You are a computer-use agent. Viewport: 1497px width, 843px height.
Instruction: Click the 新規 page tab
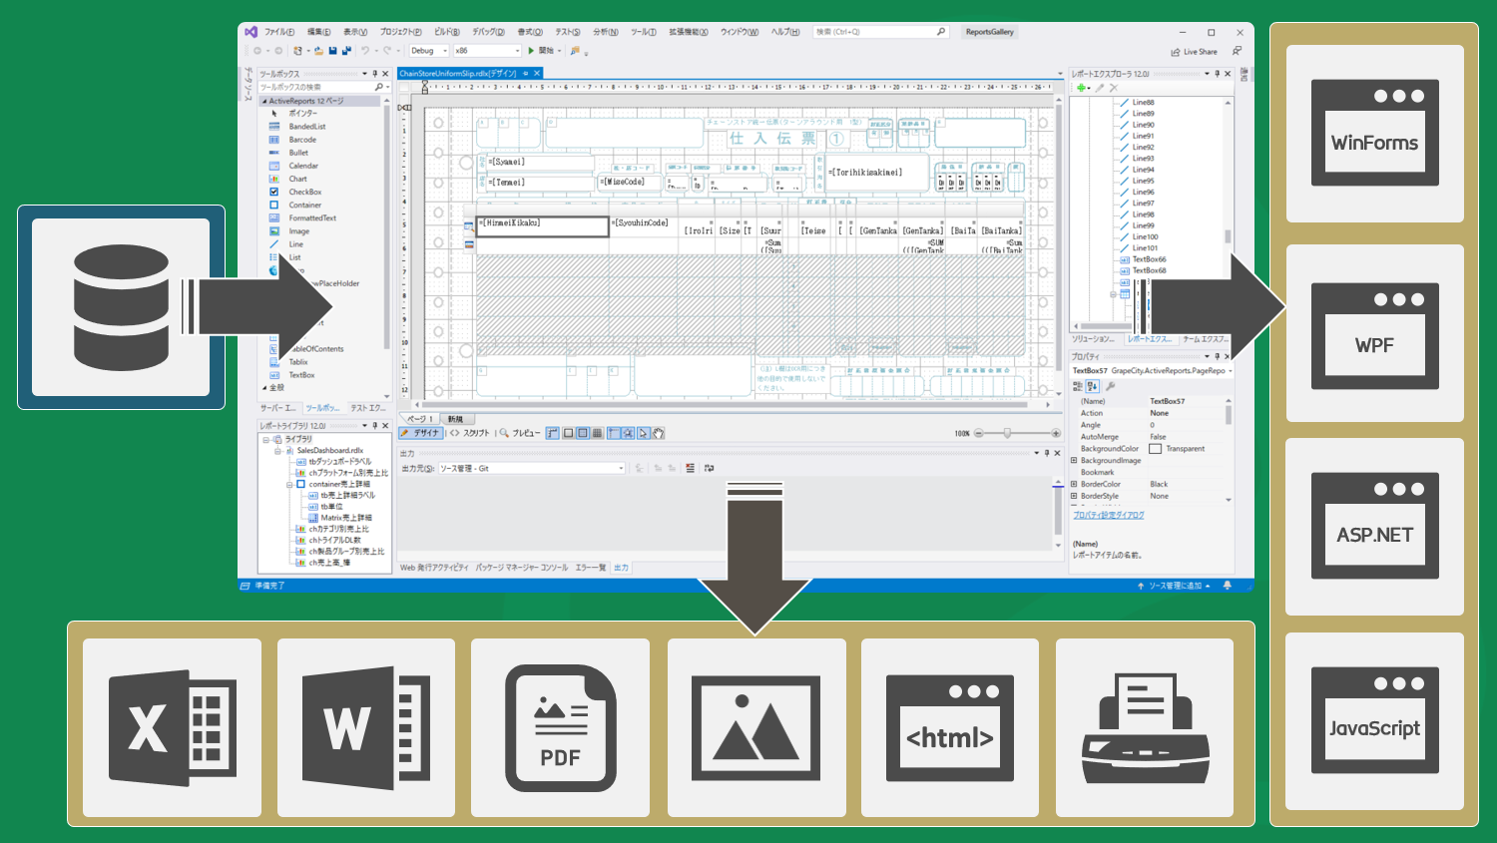pyautogui.click(x=455, y=419)
